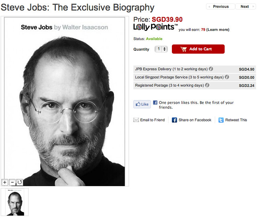
Task: Go to the Next product
Action: point(245,6)
